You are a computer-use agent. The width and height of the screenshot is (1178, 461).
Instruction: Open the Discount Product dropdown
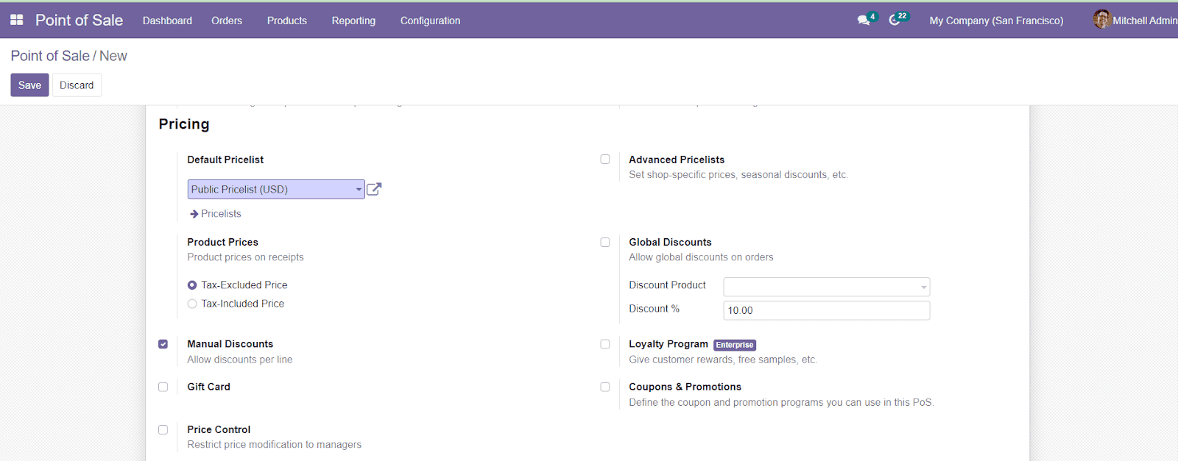pyautogui.click(x=827, y=287)
